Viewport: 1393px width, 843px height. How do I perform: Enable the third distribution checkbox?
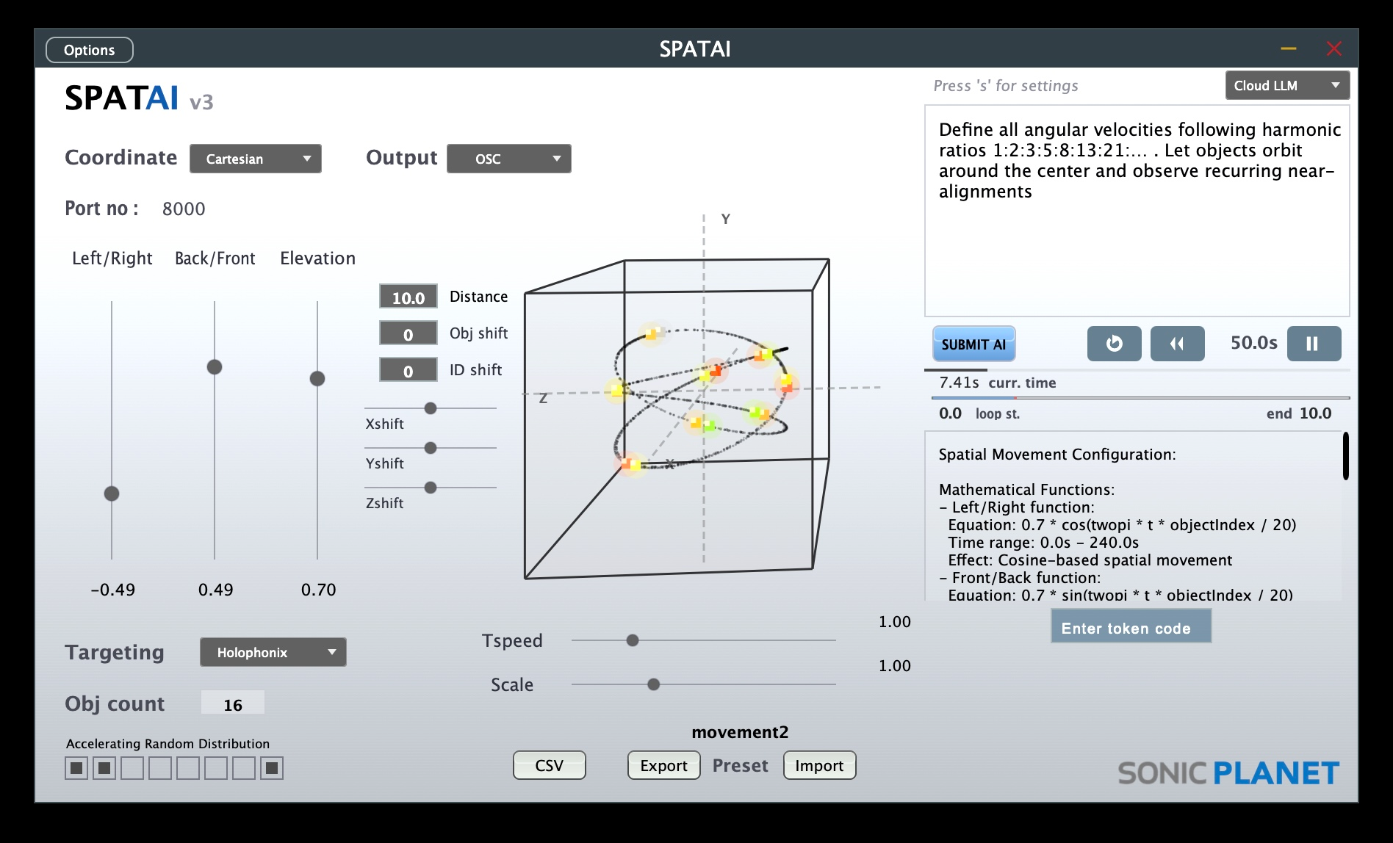pos(132,768)
